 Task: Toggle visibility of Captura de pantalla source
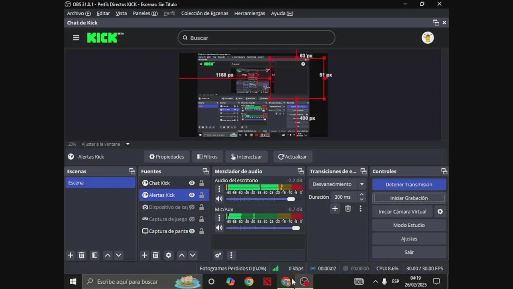pos(192,231)
